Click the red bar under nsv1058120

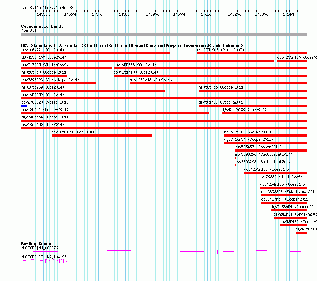click(102, 136)
